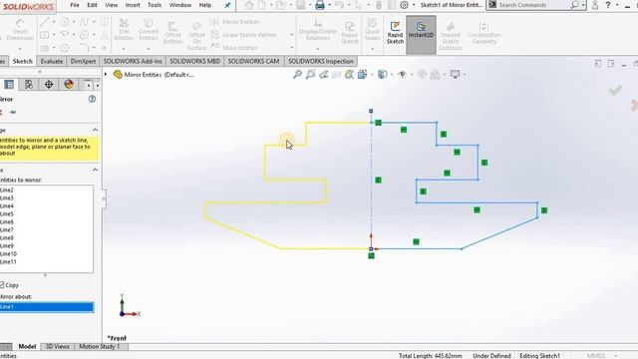
Task: Click the Zoom to Fit magnifier icon
Action: coord(297,74)
